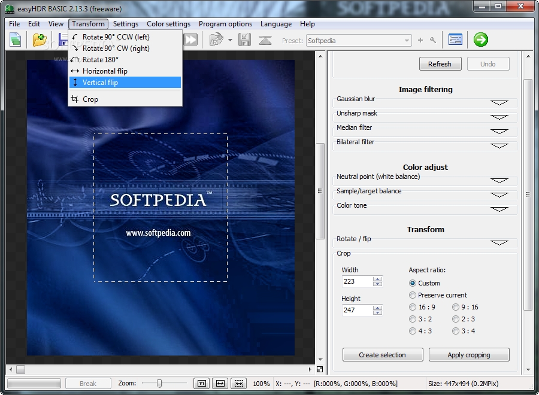Viewport: 539px width, 395px height.
Task: Choose Crop from the Transform menu
Action: coord(125,99)
